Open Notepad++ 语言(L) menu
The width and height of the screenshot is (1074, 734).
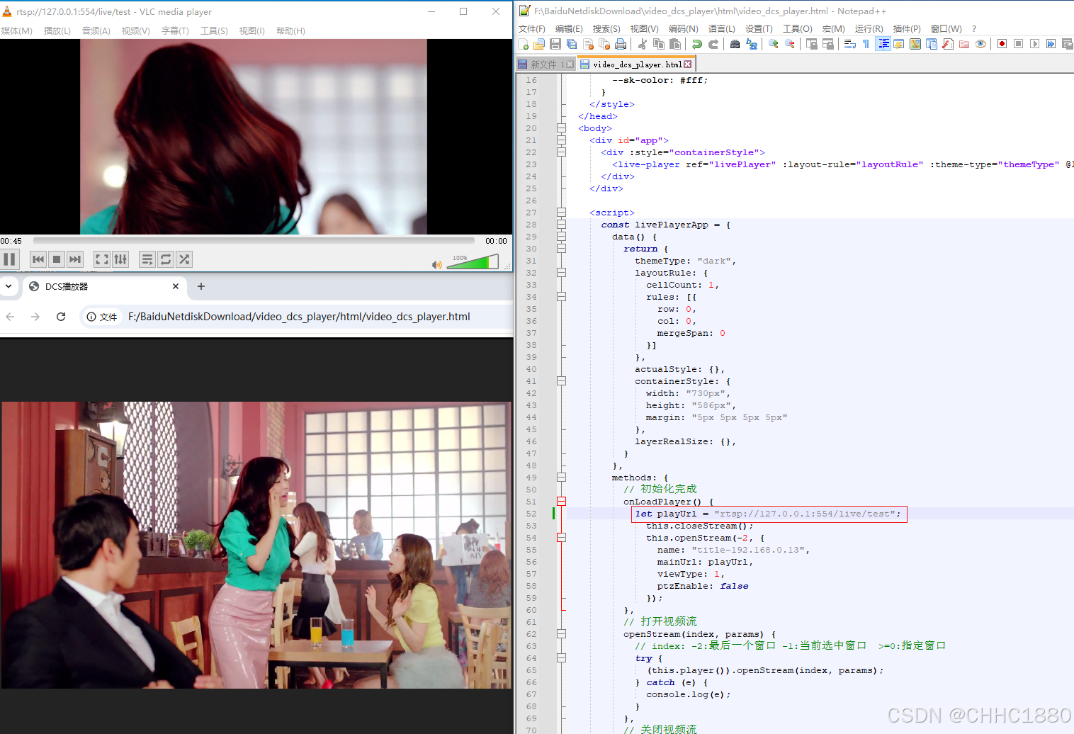pos(721,28)
